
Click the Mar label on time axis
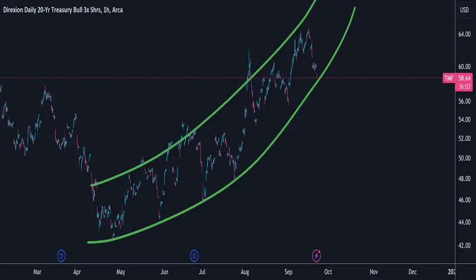point(37,272)
